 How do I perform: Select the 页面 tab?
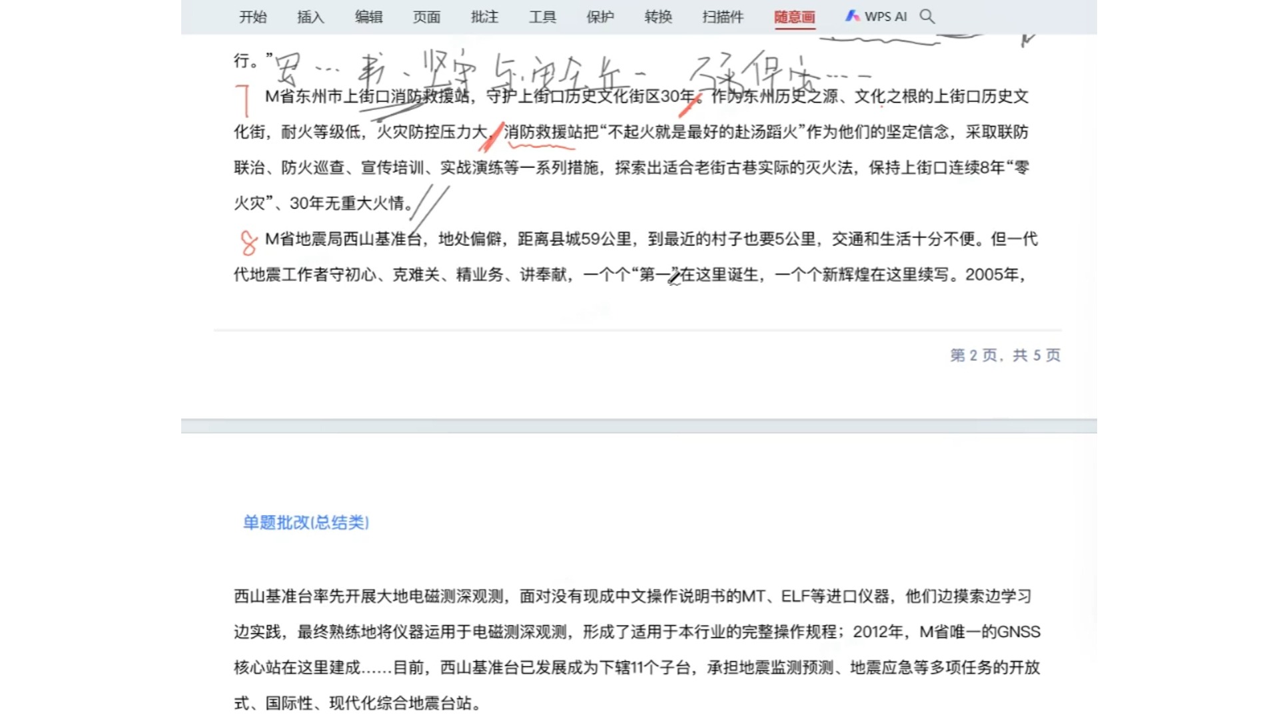click(x=426, y=17)
